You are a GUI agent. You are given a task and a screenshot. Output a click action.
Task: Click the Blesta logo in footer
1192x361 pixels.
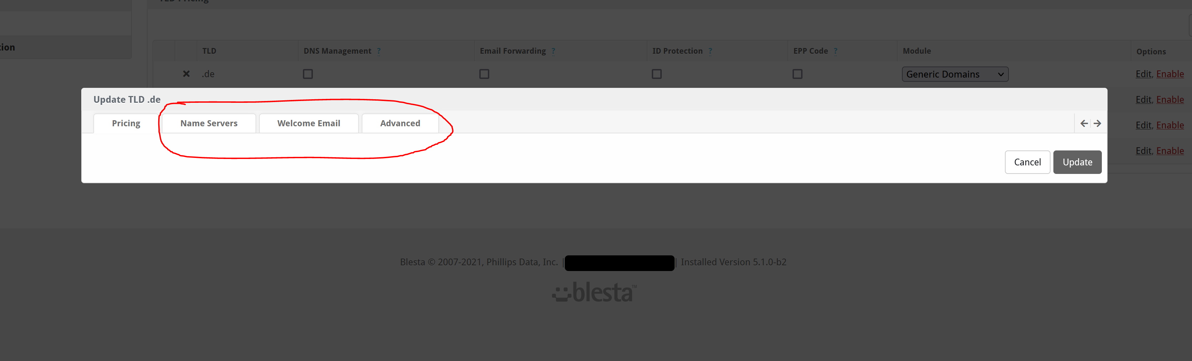595,292
